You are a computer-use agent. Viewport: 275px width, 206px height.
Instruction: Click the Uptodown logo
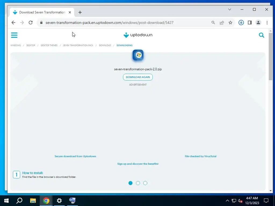(x=138, y=35)
